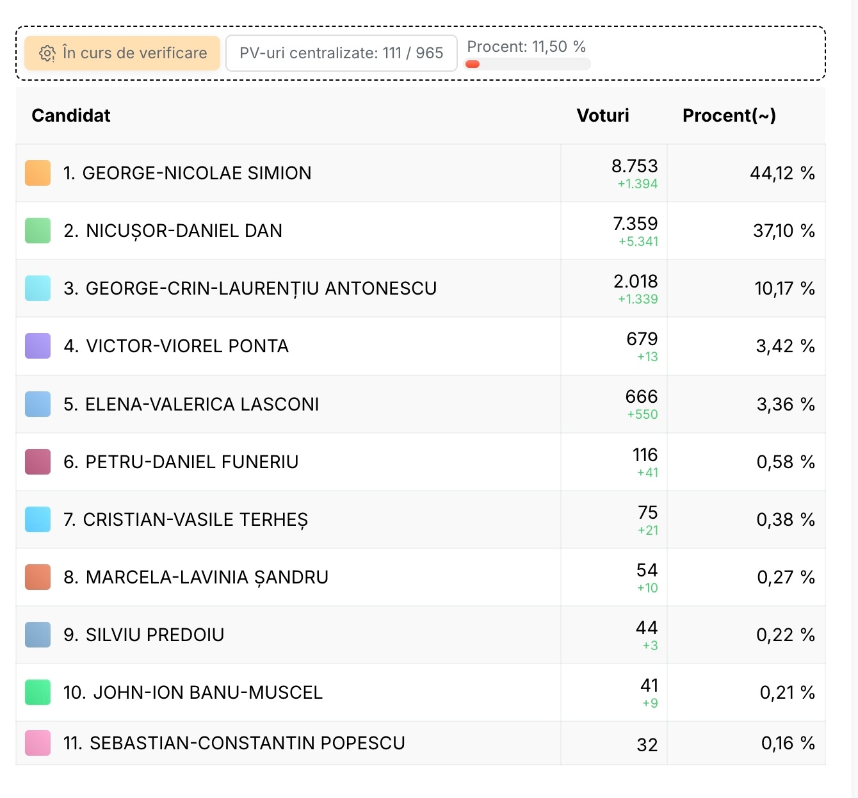
Task: Click the 37,10 % value for Dan
Action: coord(783,231)
